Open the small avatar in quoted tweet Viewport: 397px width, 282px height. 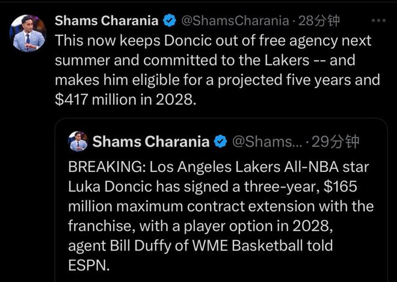pyautogui.click(x=78, y=141)
